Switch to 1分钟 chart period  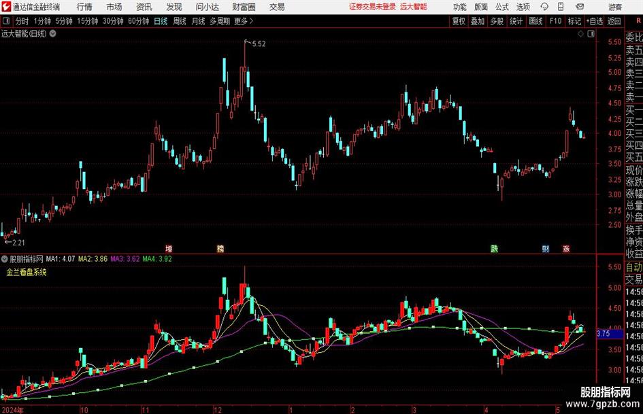42,21
